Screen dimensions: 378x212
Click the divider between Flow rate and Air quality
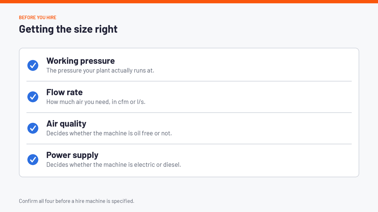(189, 112)
